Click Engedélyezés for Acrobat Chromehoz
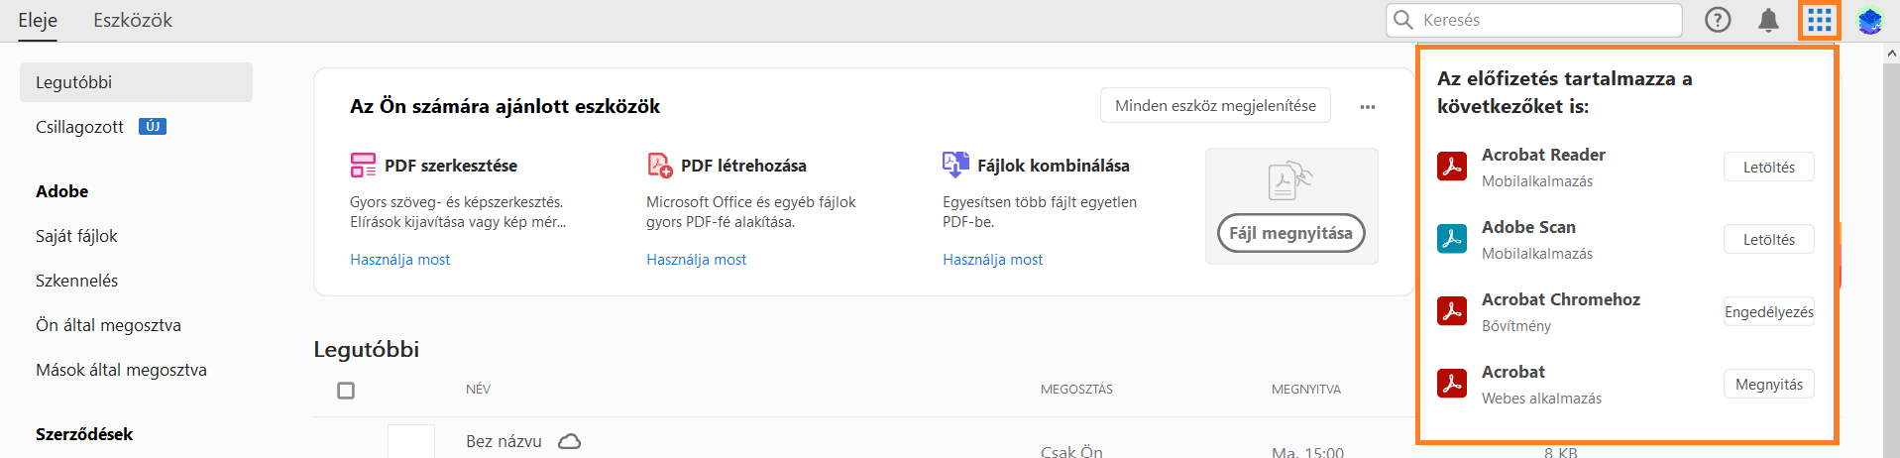 (x=1768, y=312)
